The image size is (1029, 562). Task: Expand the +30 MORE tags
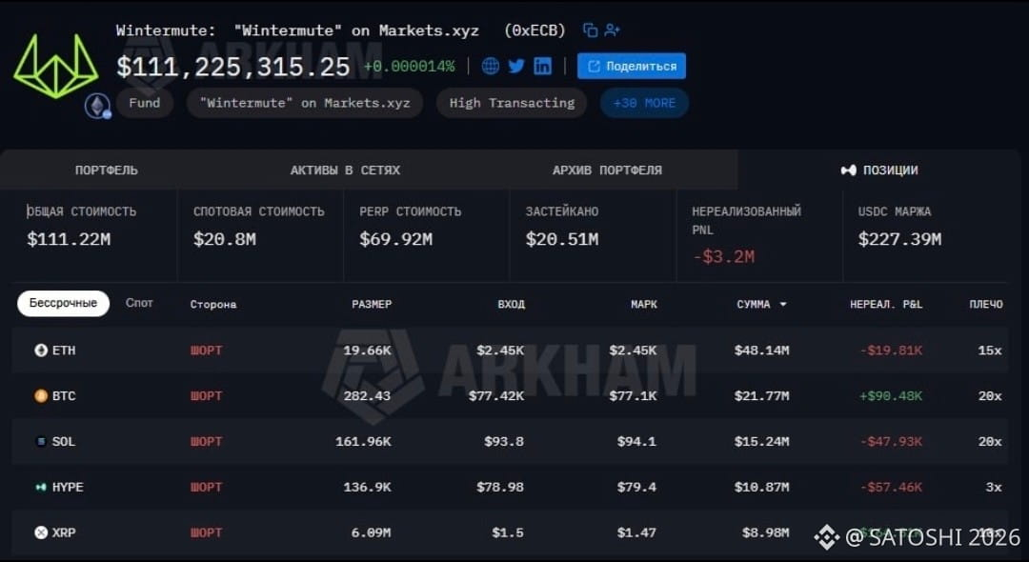[x=644, y=103]
